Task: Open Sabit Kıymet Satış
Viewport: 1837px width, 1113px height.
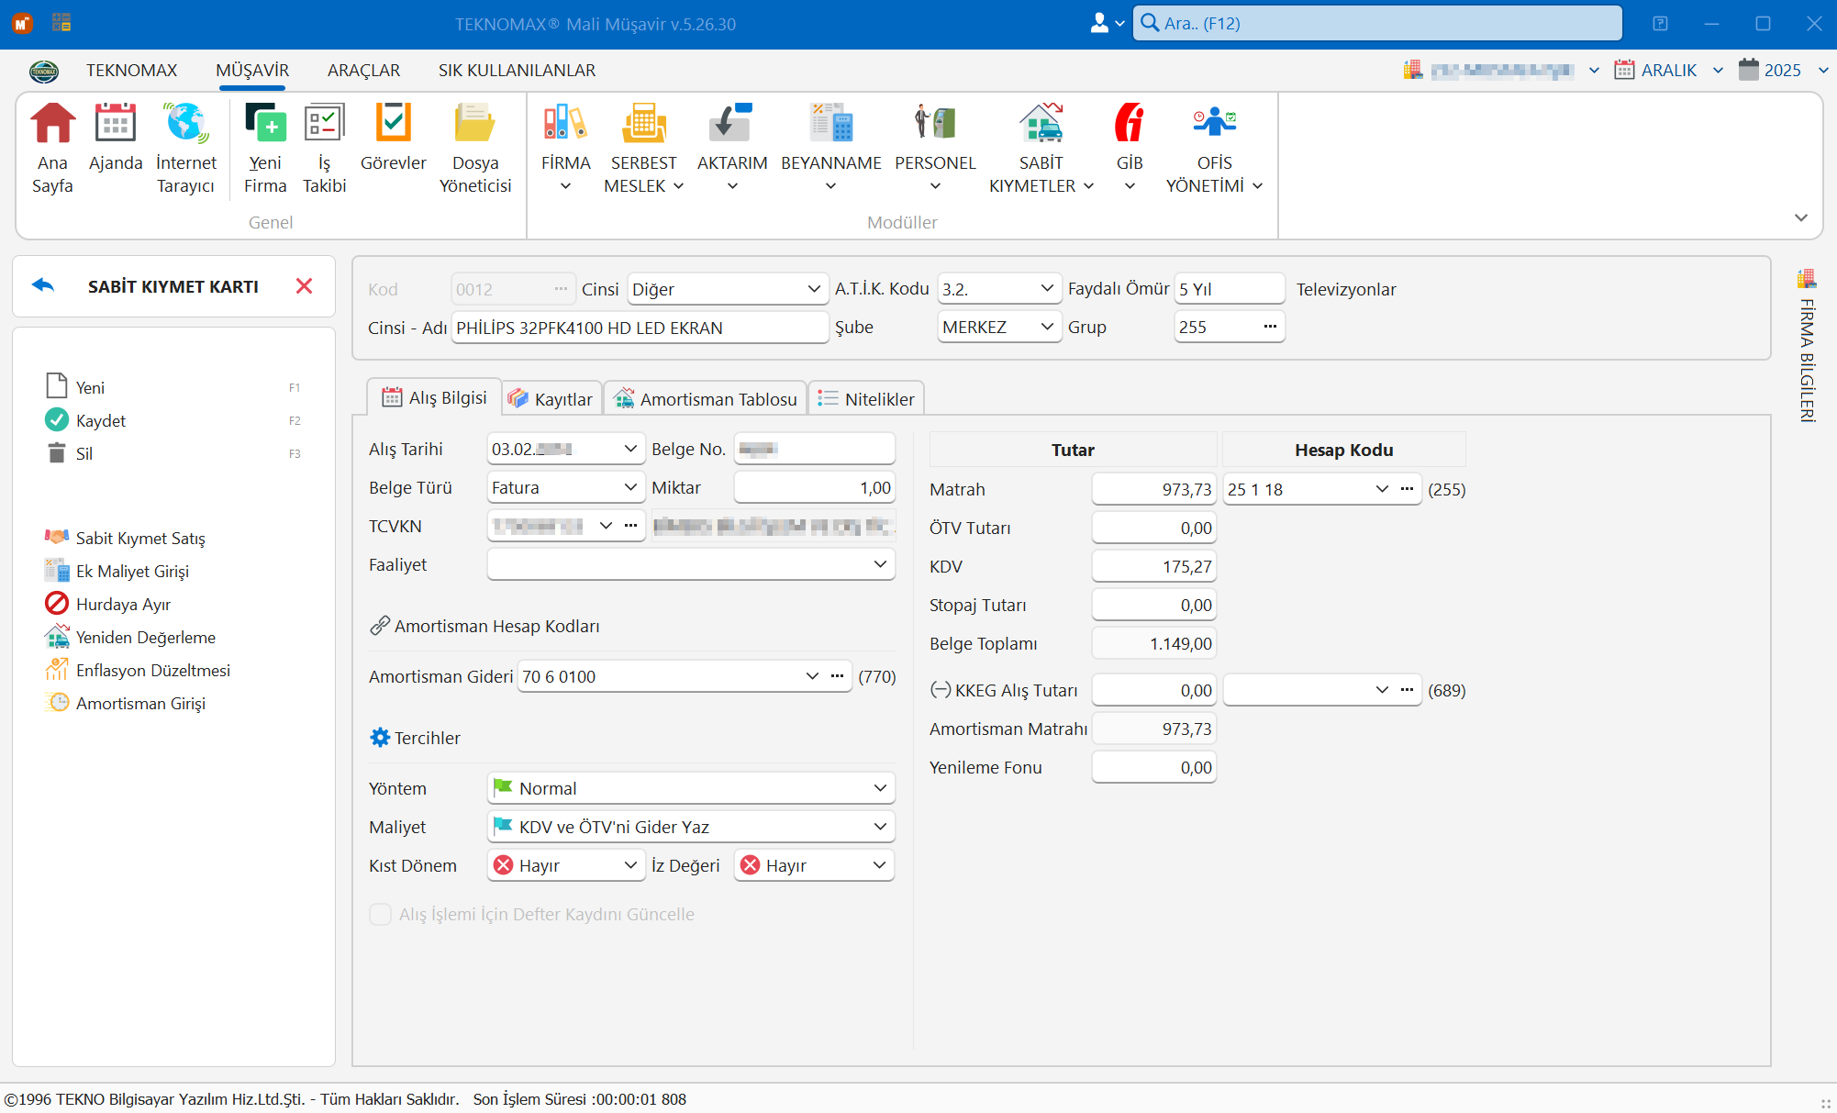Action: tap(140, 538)
